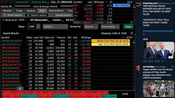
Task: Open the <none> intersect-with dropdown
Action: [57, 20]
